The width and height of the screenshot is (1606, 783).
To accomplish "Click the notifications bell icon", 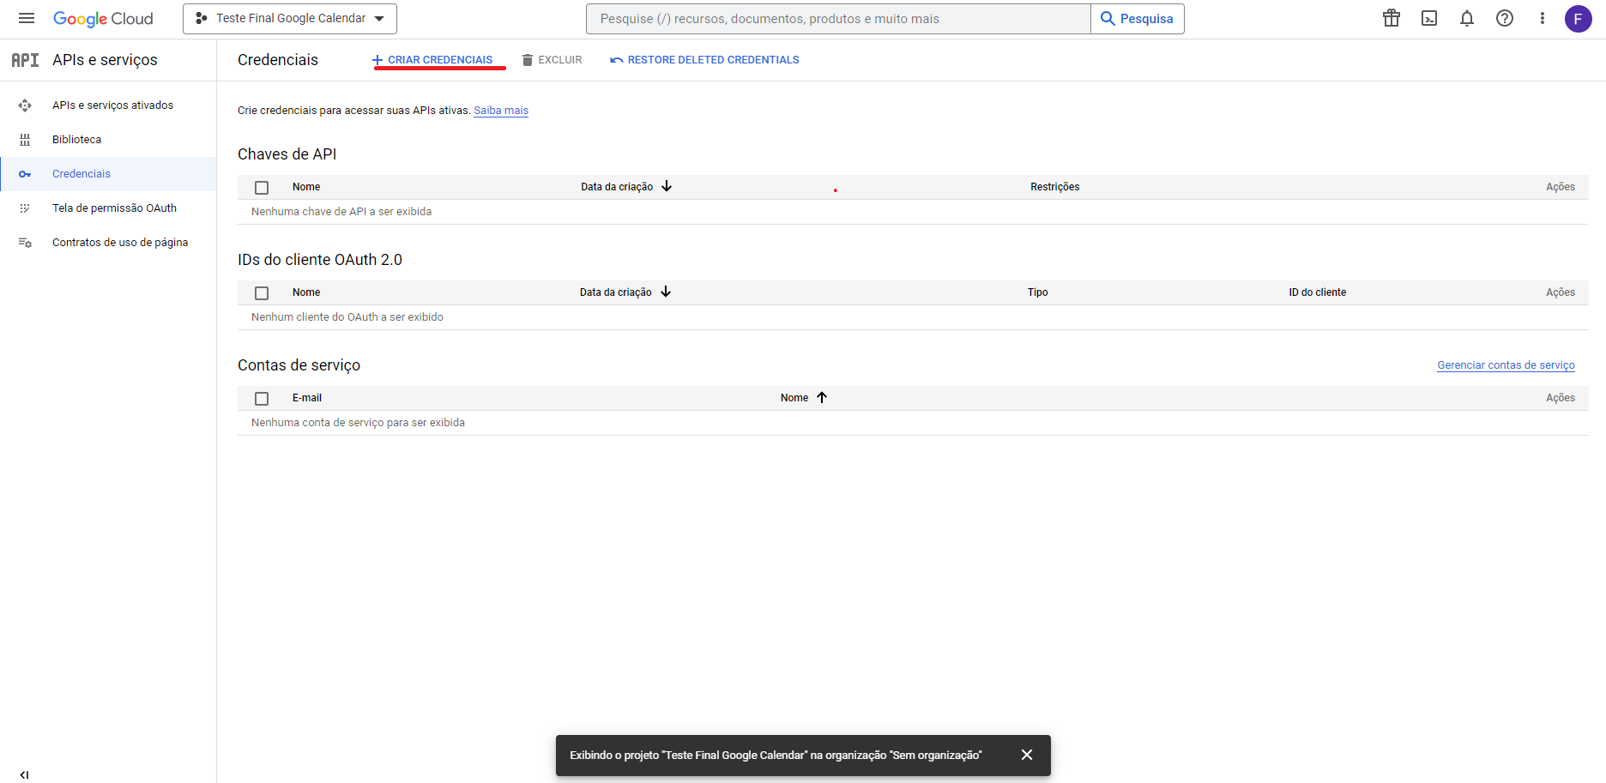I will pos(1467,18).
